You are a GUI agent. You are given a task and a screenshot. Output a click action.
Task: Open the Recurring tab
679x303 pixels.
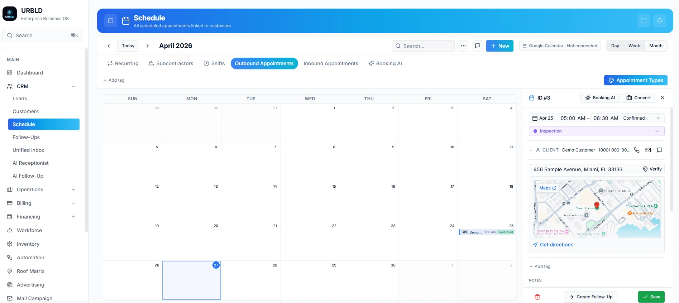[123, 63]
